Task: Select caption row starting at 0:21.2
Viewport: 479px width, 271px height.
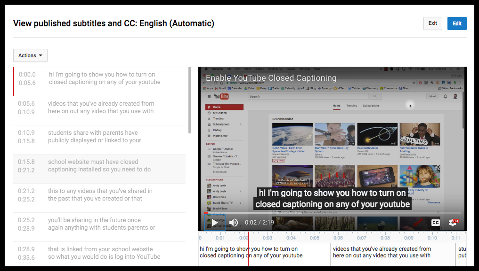Action: click(x=99, y=198)
